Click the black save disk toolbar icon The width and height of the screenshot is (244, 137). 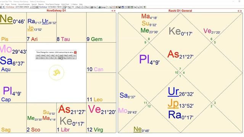pyautogui.click(x=119, y=7)
